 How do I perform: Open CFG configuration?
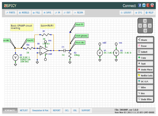[139, 13]
